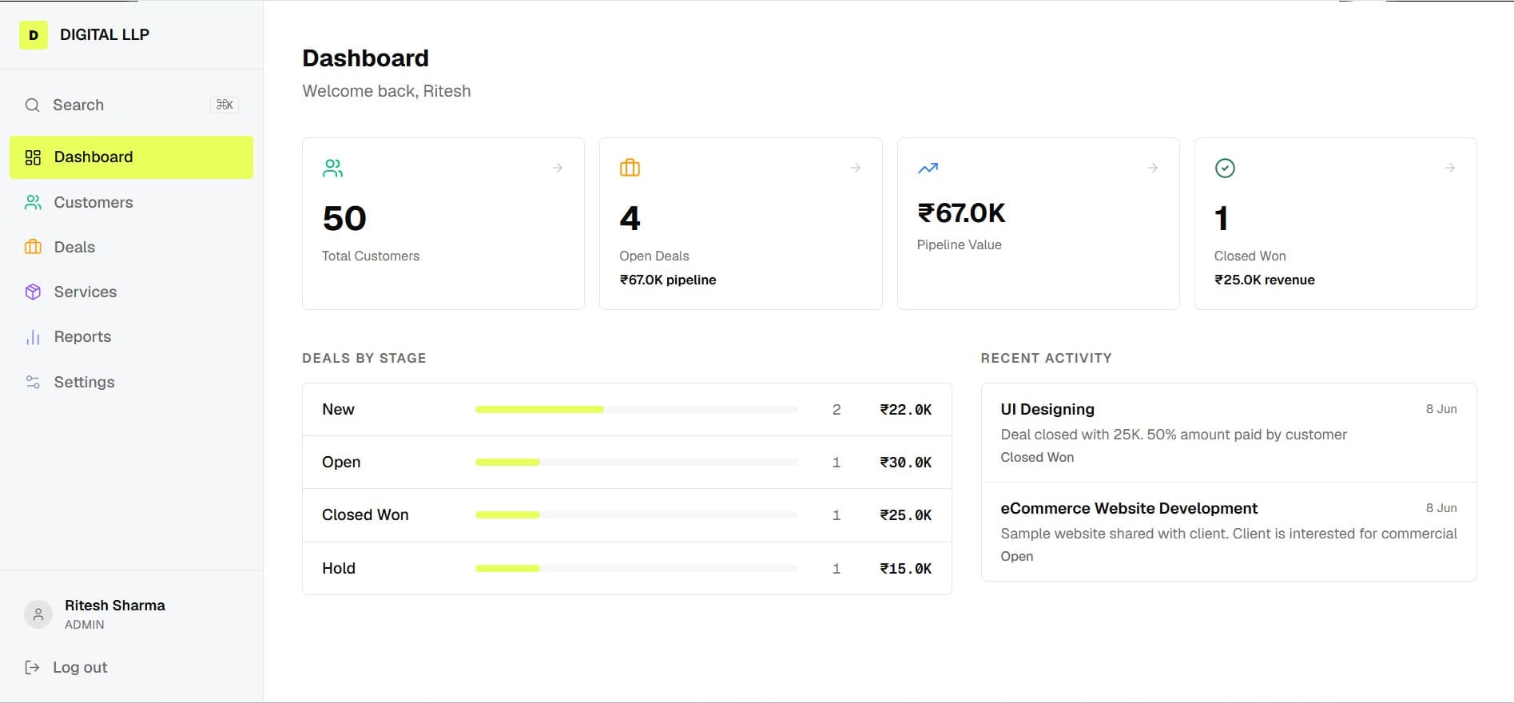This screenshot has width=1514, height=703.
Task: Open Settings from the sidebar
Action: [132, 383]
